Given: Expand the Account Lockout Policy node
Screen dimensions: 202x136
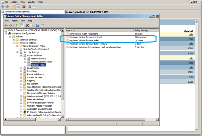Looking at the screenshot, I should pos(25,62).
